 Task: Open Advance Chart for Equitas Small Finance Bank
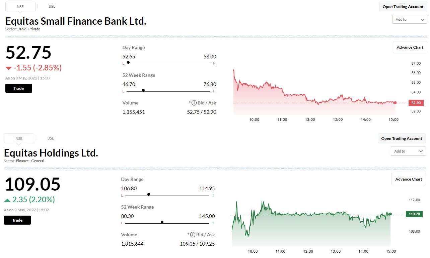pyautogui.click(x=410, y=47)
